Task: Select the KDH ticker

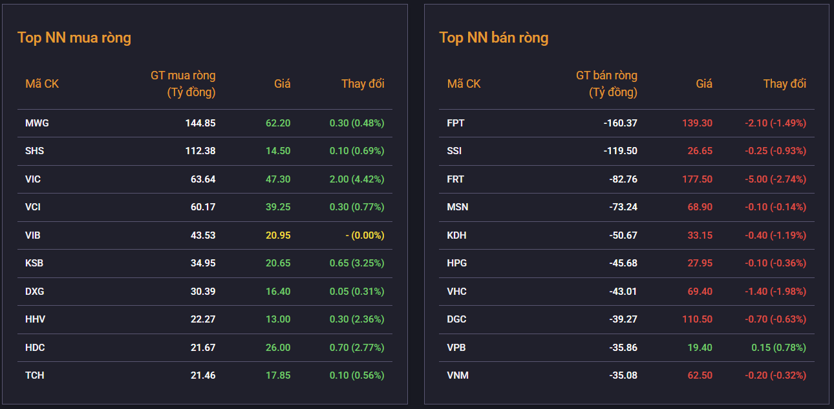Action: pos(456,235)
